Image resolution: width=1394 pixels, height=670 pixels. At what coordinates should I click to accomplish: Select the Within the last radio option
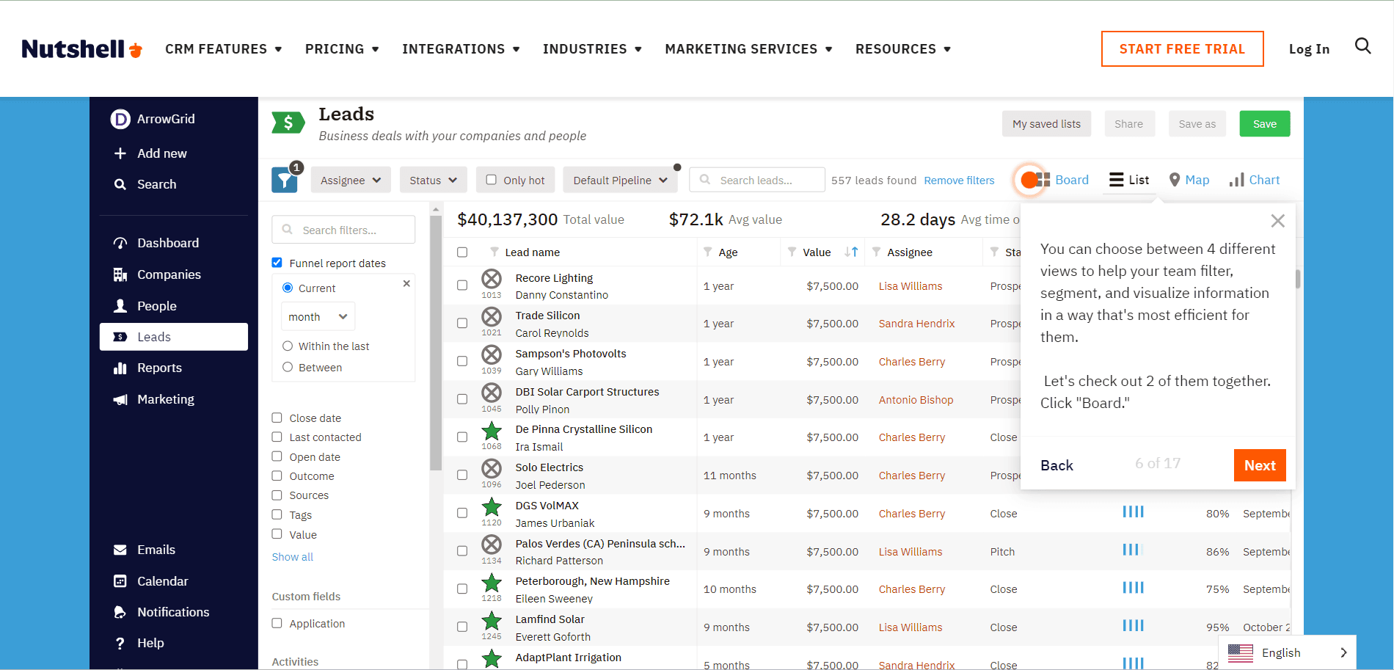[287, 346]
